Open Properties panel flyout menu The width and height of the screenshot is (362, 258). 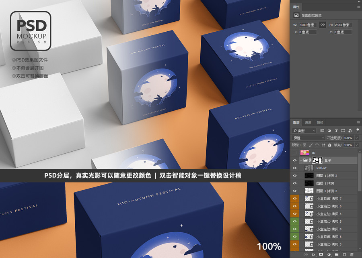pos(358,7)
